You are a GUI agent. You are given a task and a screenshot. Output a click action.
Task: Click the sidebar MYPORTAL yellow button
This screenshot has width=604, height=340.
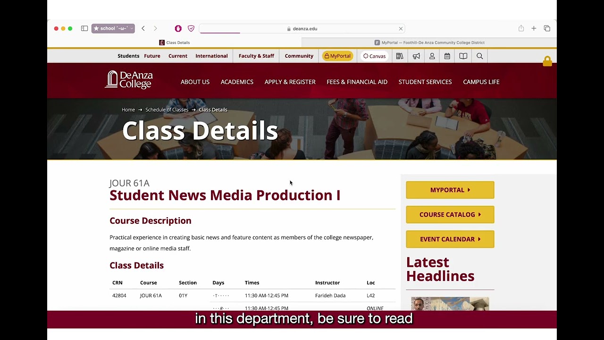pyautogui.click(x=450, y=190)
